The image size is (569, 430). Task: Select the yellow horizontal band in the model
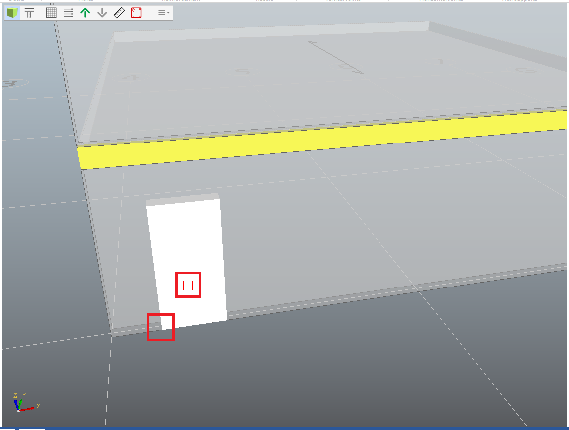319,142
